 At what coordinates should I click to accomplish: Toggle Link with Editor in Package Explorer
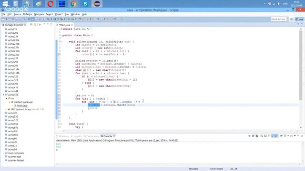click(x=35, y=25)
